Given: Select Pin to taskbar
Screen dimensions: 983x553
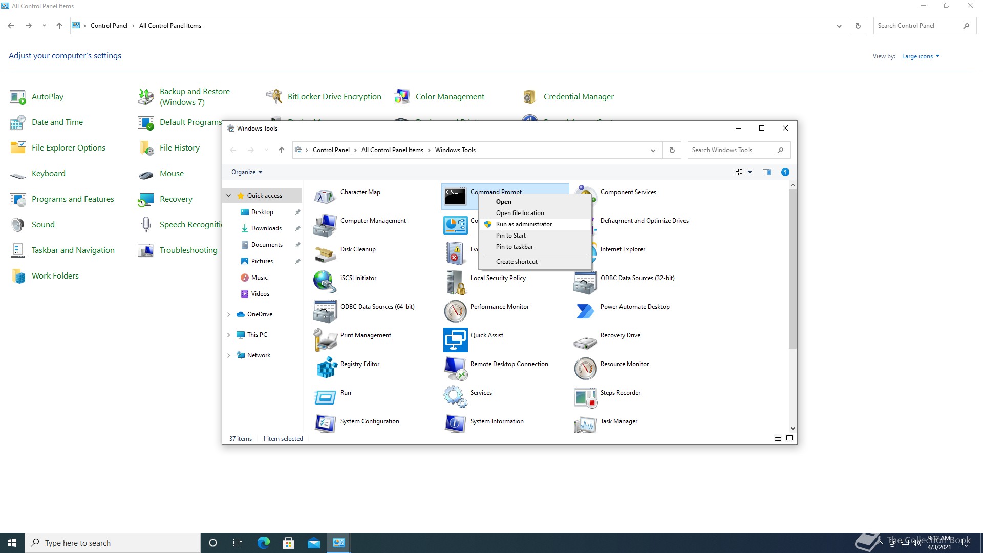Looking at the screenshot, I should [x=535, y=247].
